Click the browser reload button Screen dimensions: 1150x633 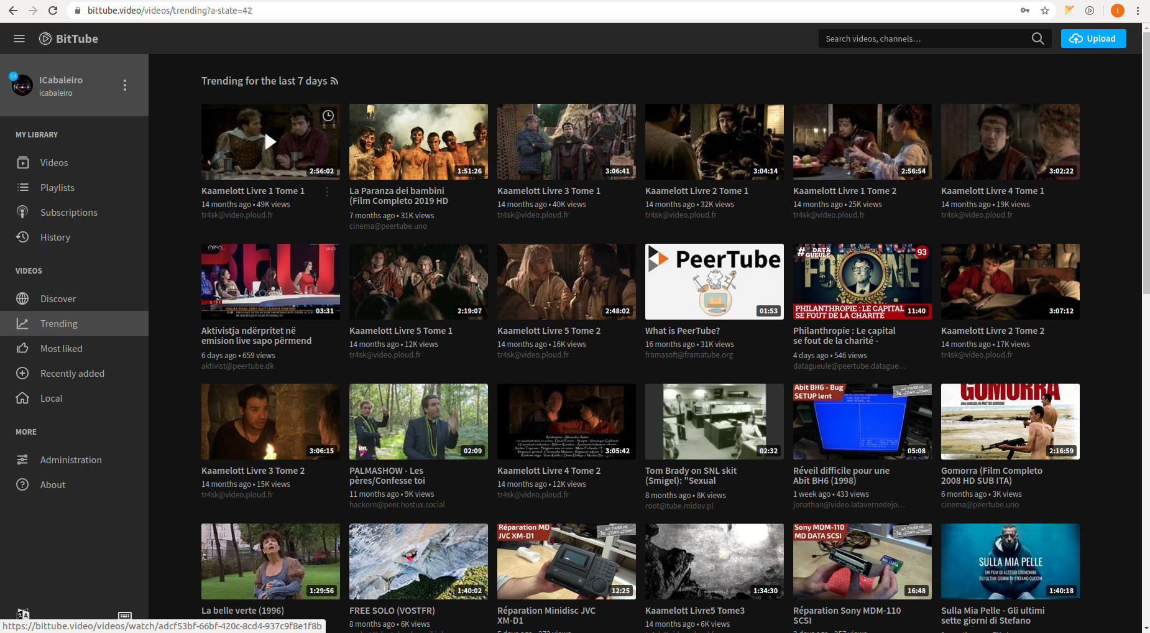[53, 11]
